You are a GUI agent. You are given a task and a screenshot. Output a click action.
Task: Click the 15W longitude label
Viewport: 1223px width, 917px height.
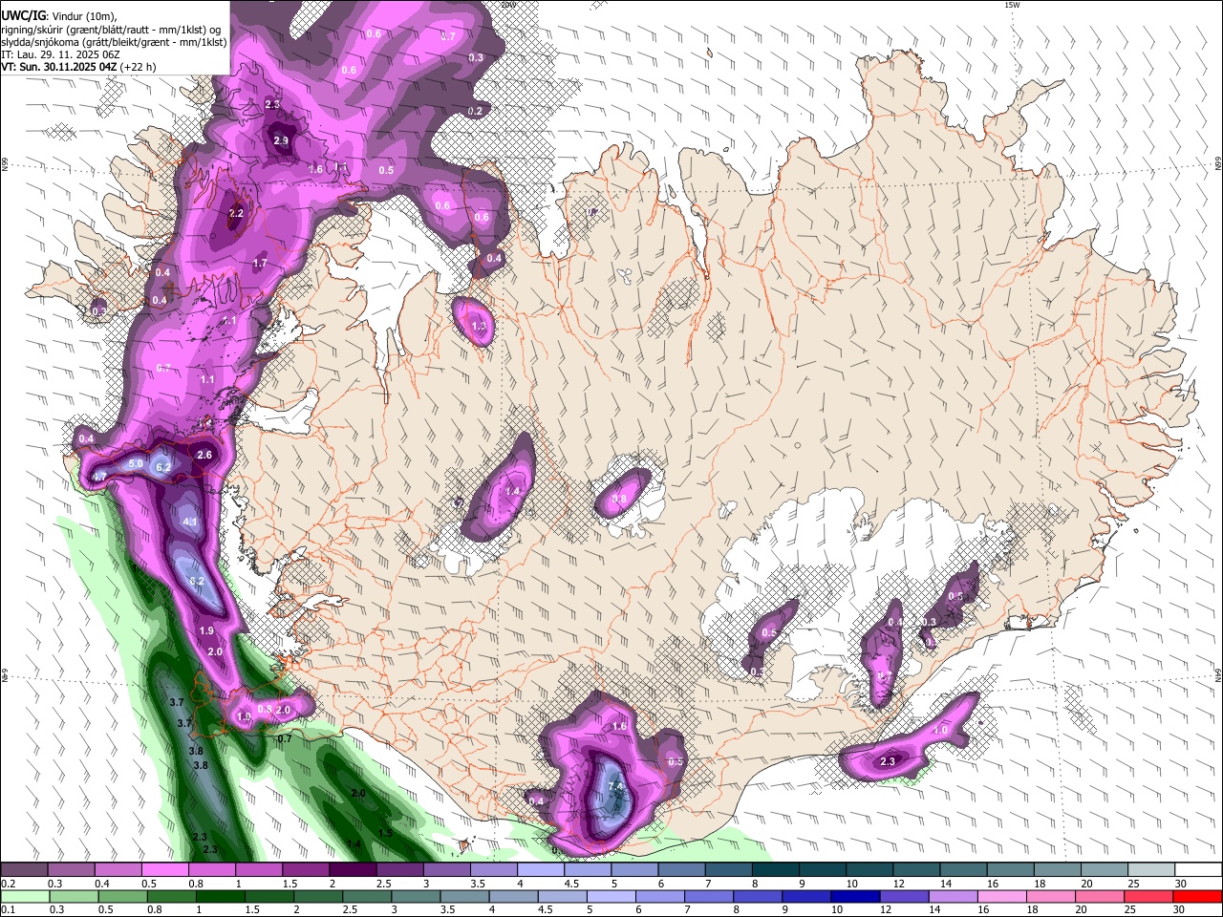[x=1011, y=5]
